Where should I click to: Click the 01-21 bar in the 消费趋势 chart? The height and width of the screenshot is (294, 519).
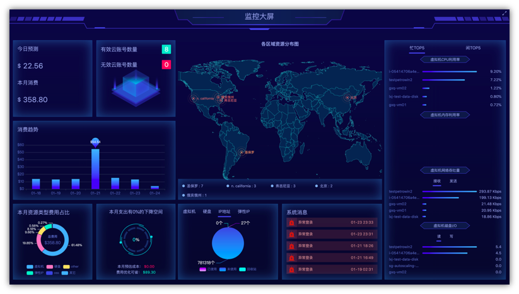(x=95, y=168)
